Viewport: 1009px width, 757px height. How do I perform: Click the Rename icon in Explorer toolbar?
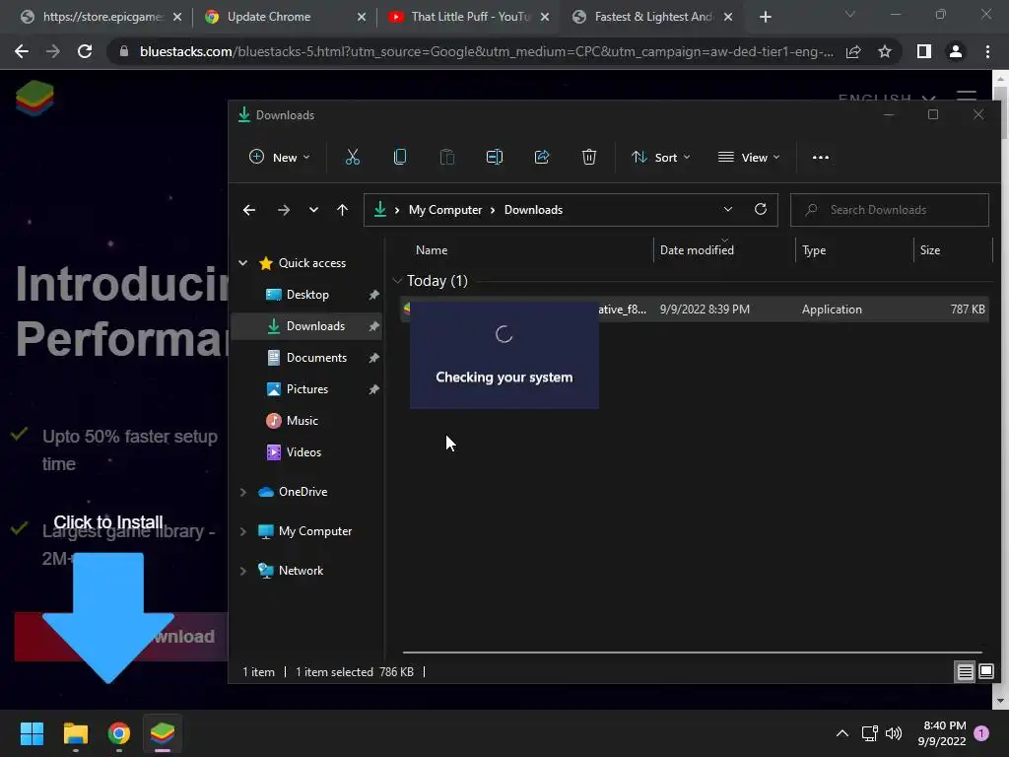495,157
